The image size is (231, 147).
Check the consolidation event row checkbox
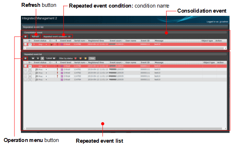pyautogui.click(x=26, y=44)
